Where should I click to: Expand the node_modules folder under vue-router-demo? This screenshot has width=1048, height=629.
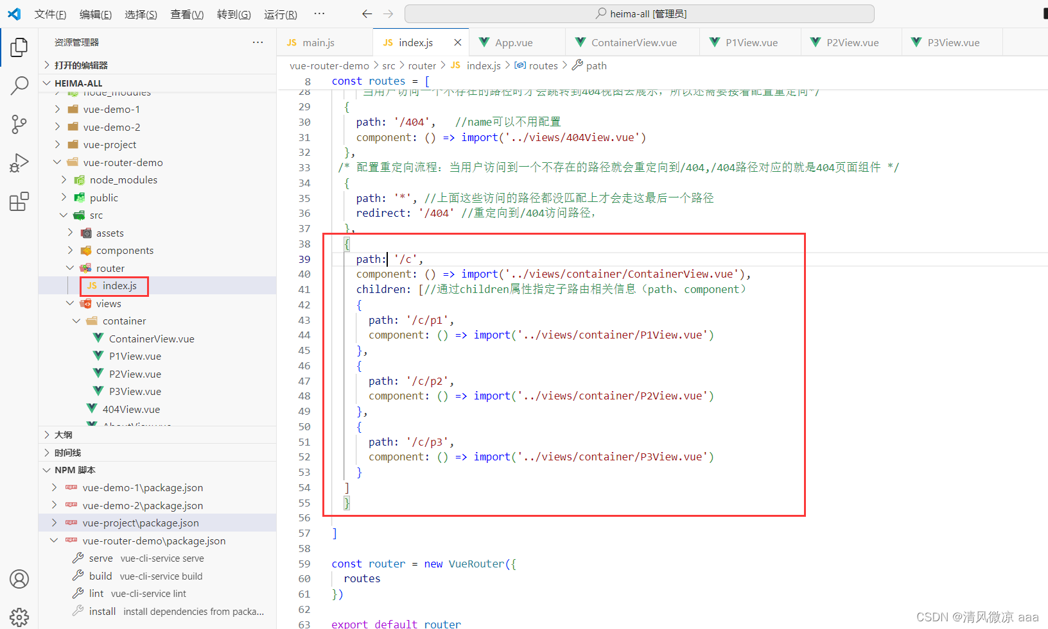(64, 180)
